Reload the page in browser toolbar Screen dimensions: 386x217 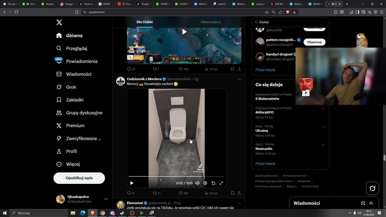click(16, 12)
